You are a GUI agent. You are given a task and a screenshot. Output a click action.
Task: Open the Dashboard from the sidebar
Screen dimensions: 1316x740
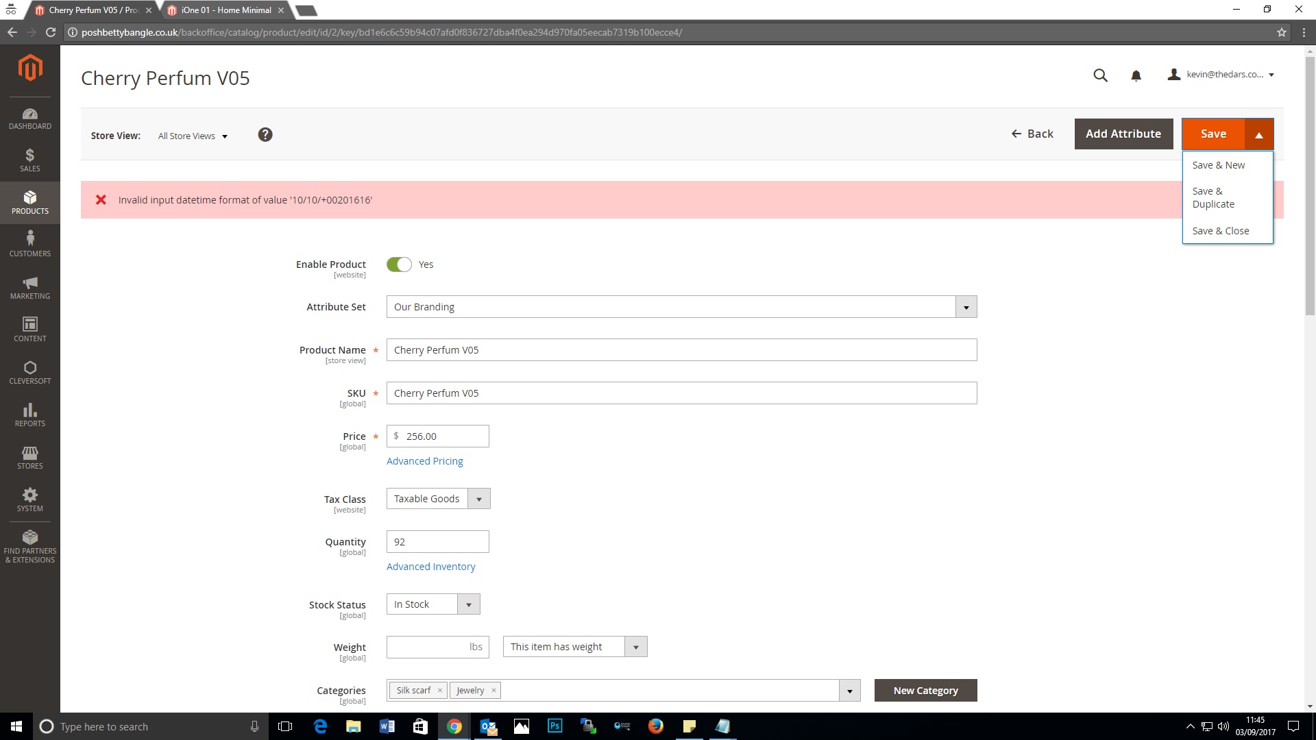point(30,118)
